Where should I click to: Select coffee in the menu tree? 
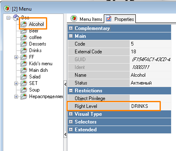pos(35,37)
